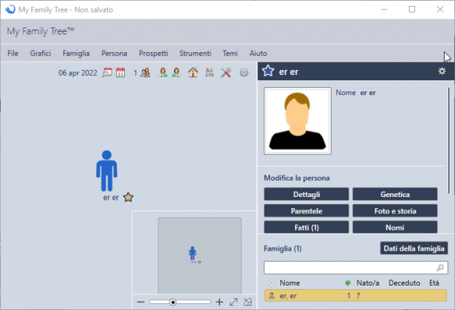Screen dimensions: 455x310
Task: Open the Persona menu
Action: pyautogui.click(x=114, y=54)
